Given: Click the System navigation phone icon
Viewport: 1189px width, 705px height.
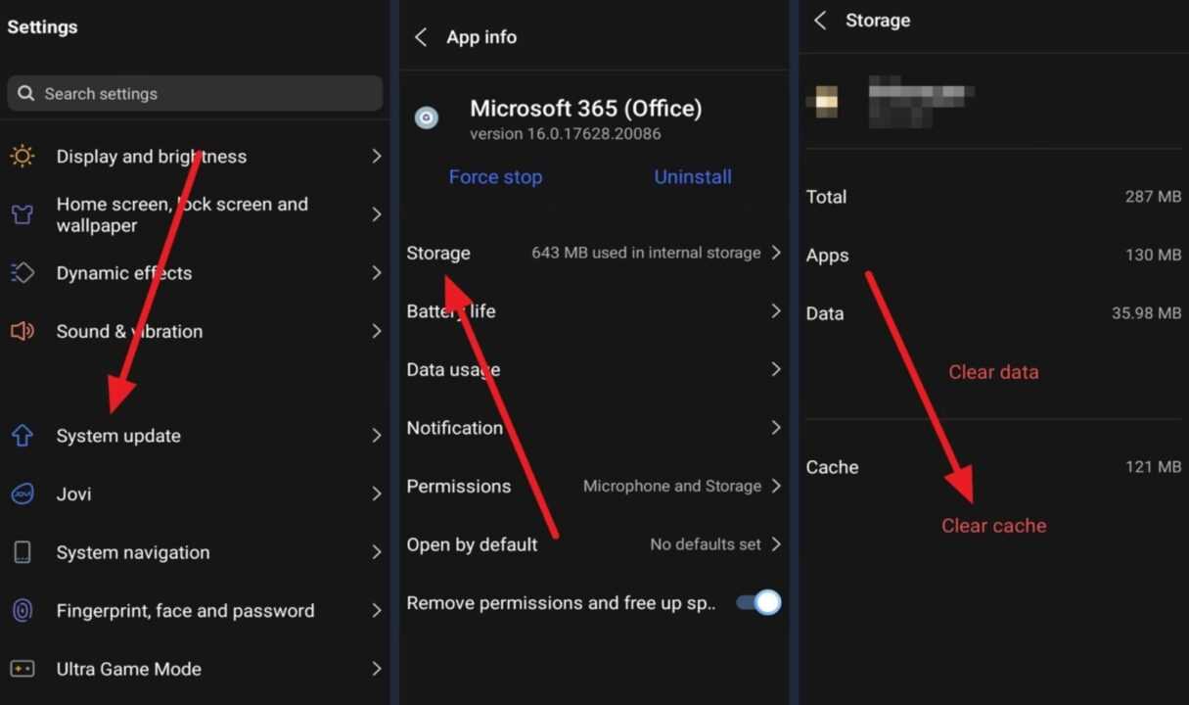Looking at the screenshot, I should pos(22,552).
